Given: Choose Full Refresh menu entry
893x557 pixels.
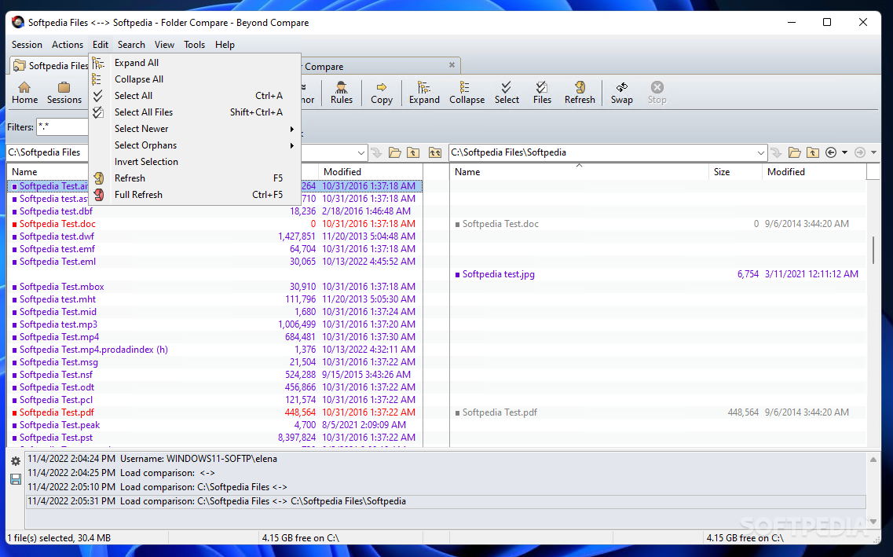Looking at the screenshot, I should (196, 195).
